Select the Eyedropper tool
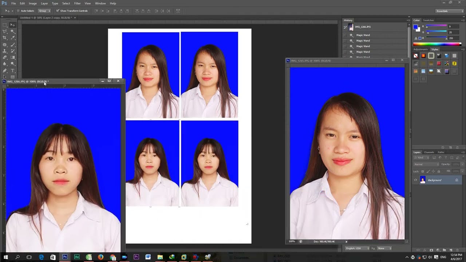This screenshot has height=262, width=466. (12, 37)
